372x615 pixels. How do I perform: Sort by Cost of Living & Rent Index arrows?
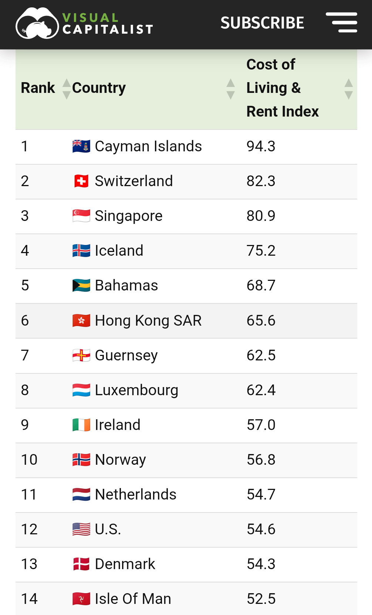[349, 89]
